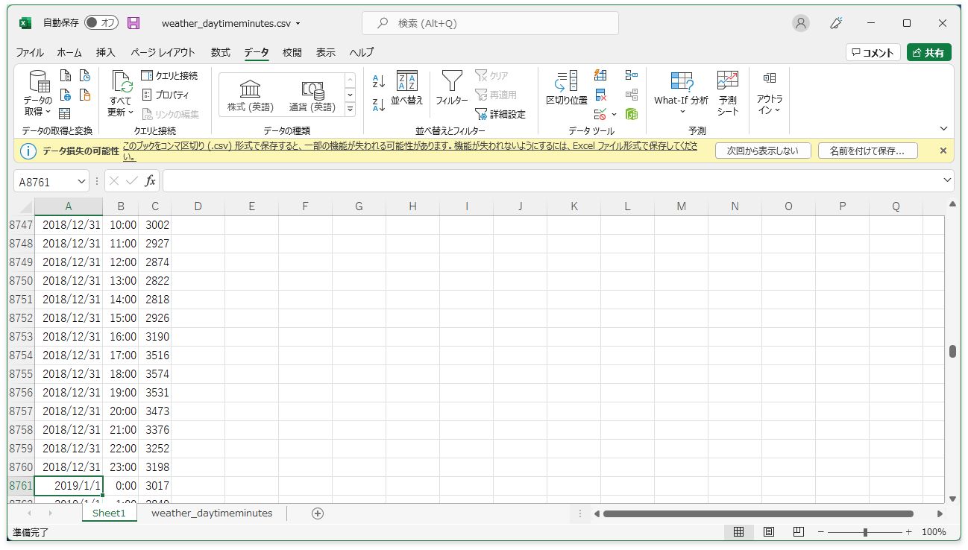Click 区切り位置 text to columns

pyautogui.click(x=567, y=88)
